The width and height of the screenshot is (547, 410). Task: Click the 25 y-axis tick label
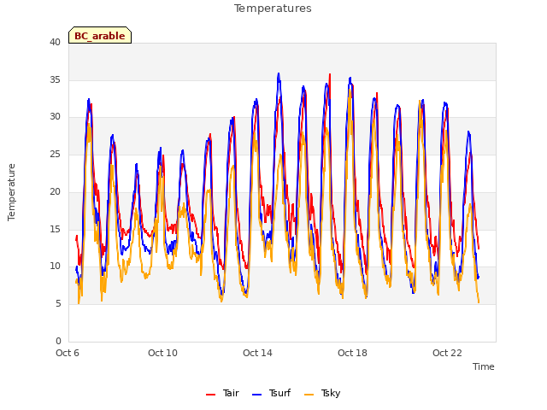[x=55, y=154]
